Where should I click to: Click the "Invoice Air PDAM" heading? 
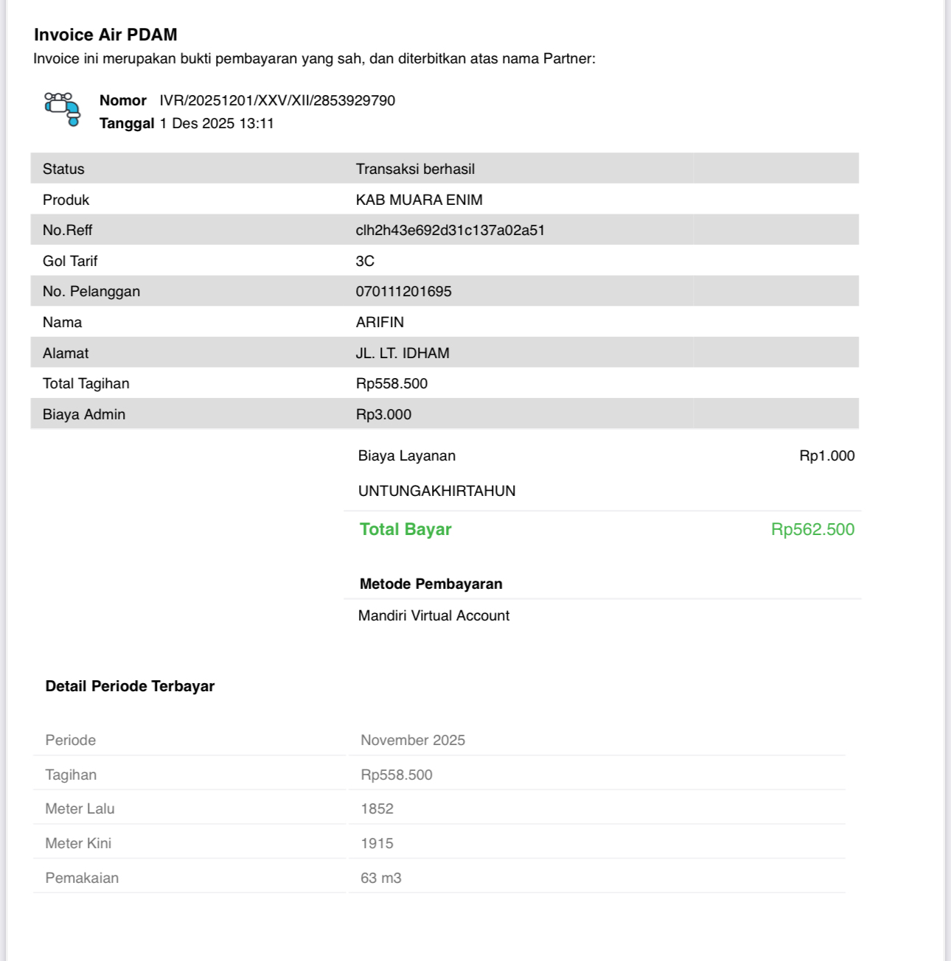(105, 35)
